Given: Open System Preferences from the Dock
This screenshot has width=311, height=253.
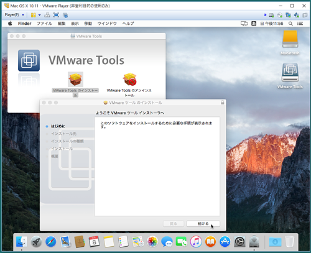Looking at the screenshot, I should point(239,242).
